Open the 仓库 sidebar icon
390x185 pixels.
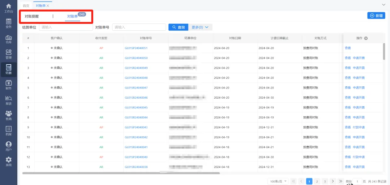pyautogui.click(x=8, y=39)
